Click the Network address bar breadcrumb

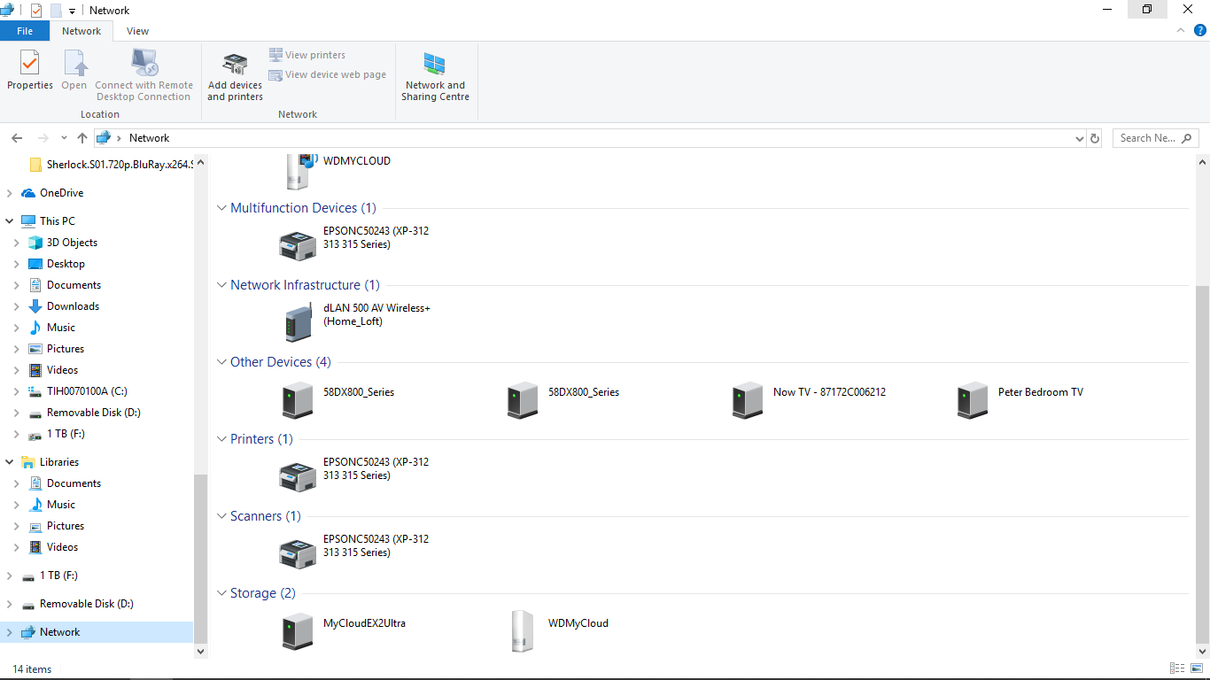click(149, 138)
